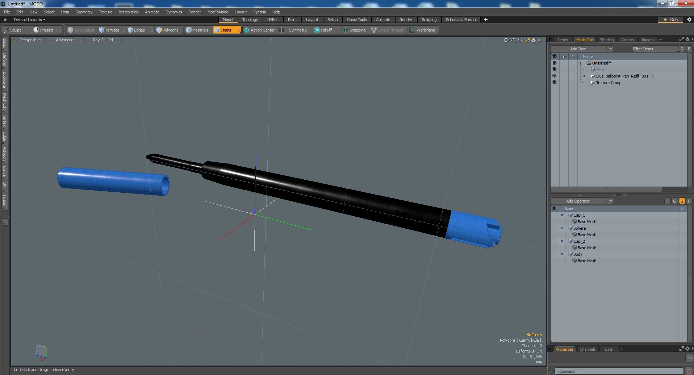This screenshot has width=694, height=375.
Task: Switch to Vertices selection mode
Action: coord(112,30)
